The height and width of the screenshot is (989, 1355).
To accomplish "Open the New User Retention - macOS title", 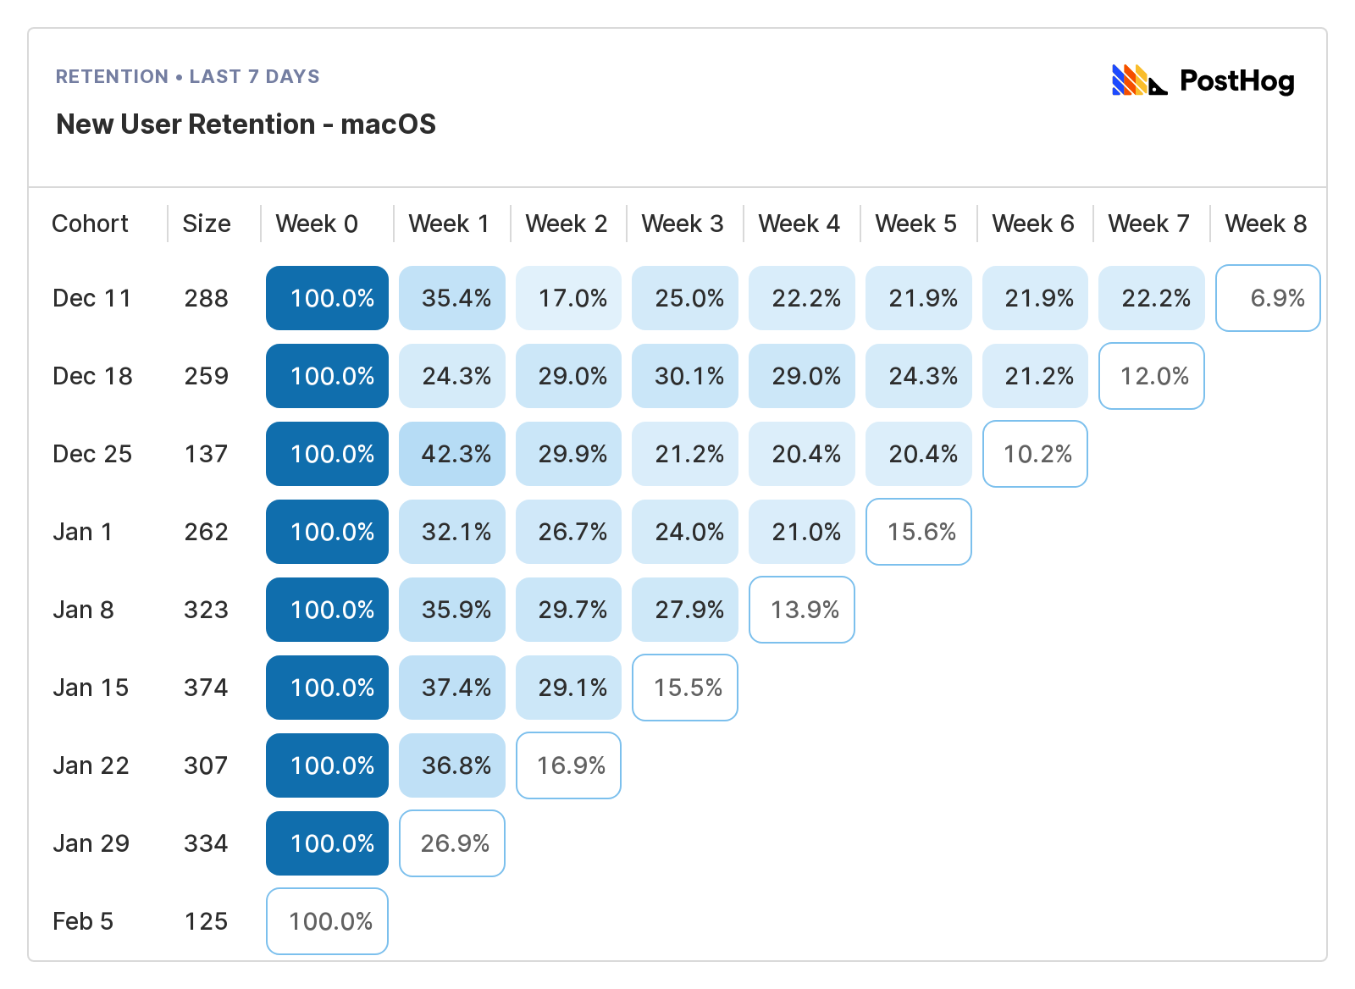I will pyautogui.click(x=246, y=124).
